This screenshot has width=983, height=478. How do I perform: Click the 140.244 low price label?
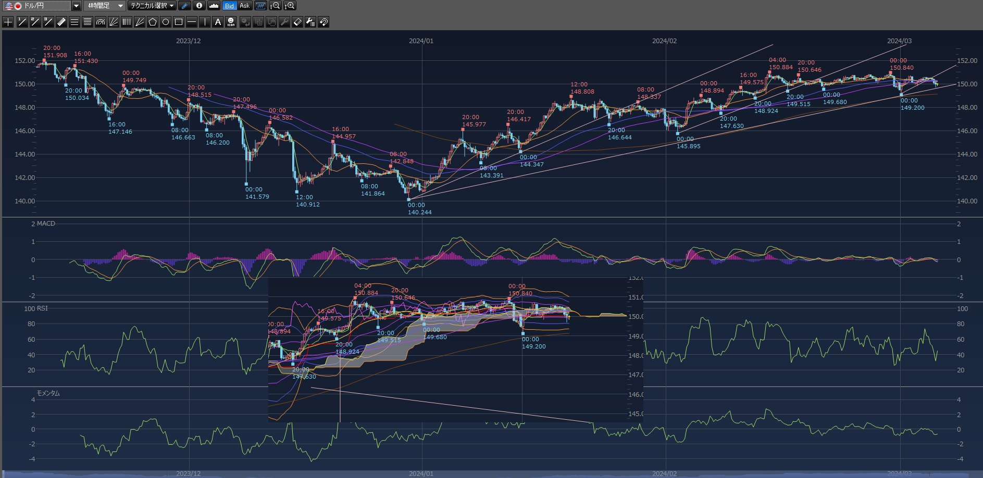tap(419, 212)
